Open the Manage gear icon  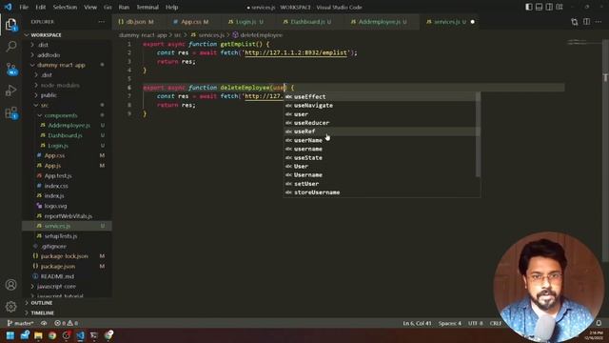tap(10, 307)
